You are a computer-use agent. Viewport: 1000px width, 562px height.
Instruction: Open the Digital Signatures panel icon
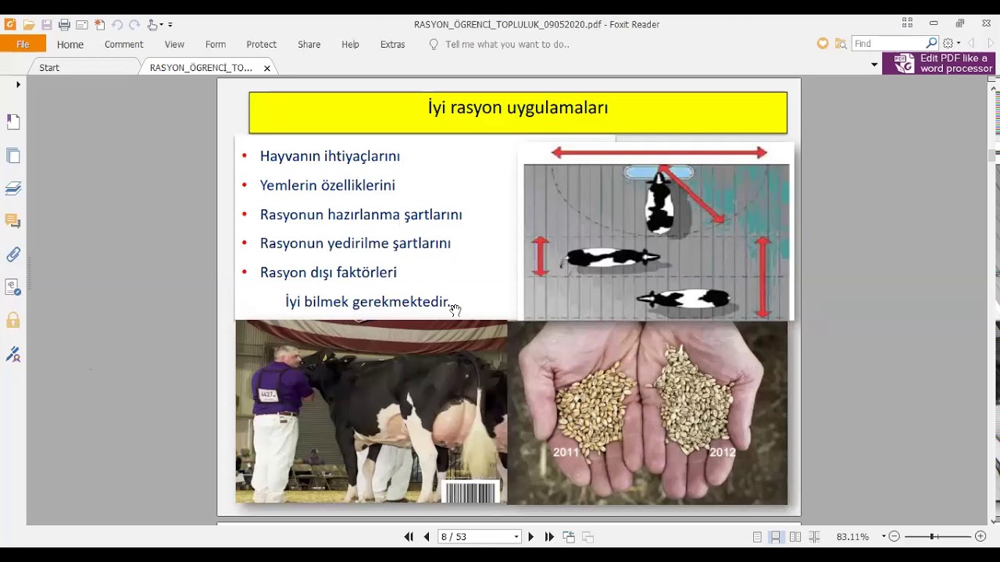point(13,287)
